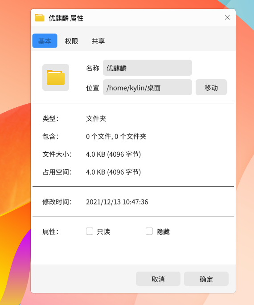Click the 修改时间: label
Viewport: 254px width, 305px height.
tap(57, 202)
